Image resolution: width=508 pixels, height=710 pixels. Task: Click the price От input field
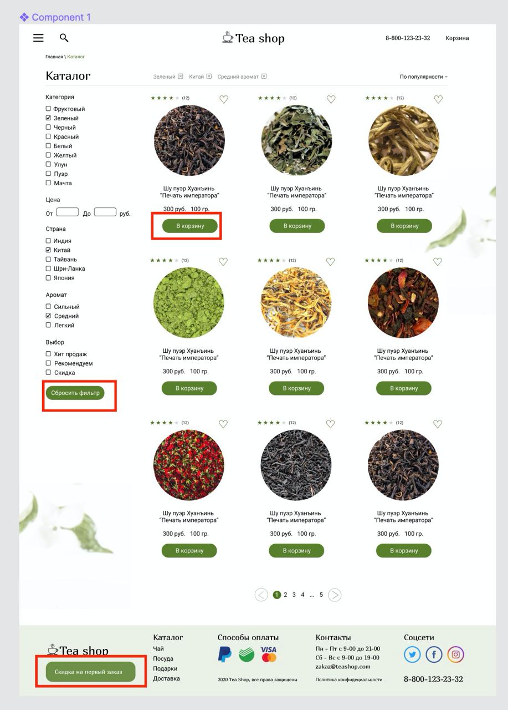68,212
